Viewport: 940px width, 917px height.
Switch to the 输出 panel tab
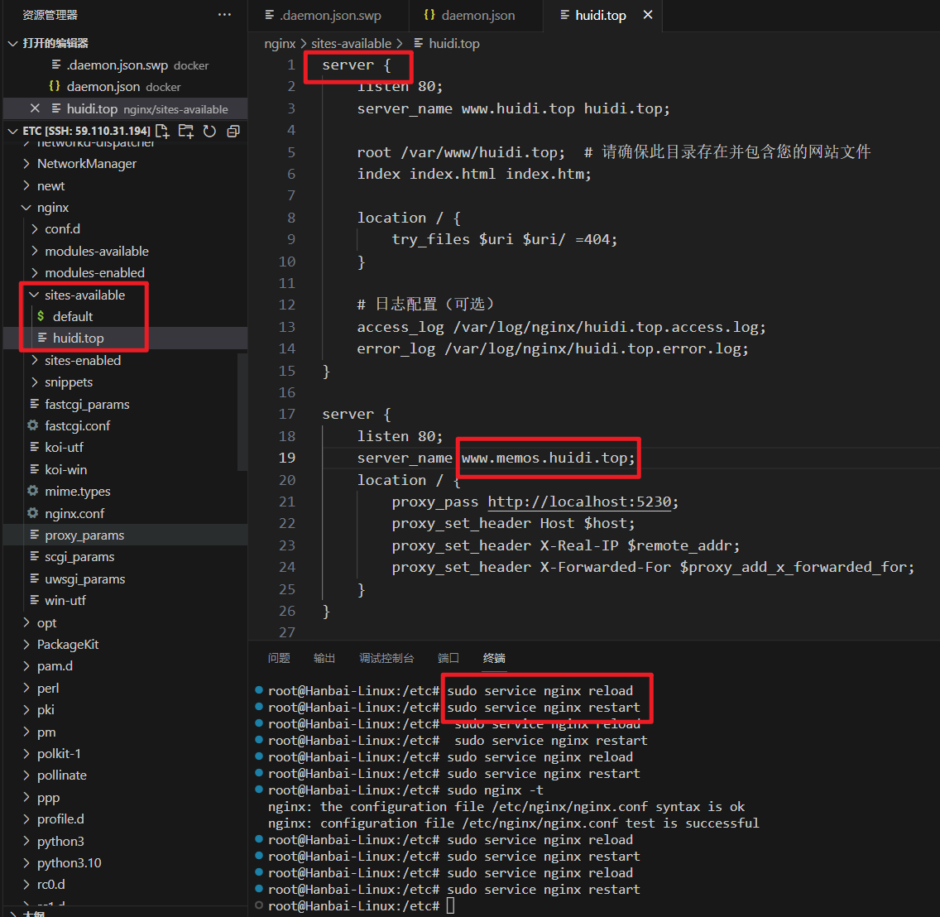(324, 658)
